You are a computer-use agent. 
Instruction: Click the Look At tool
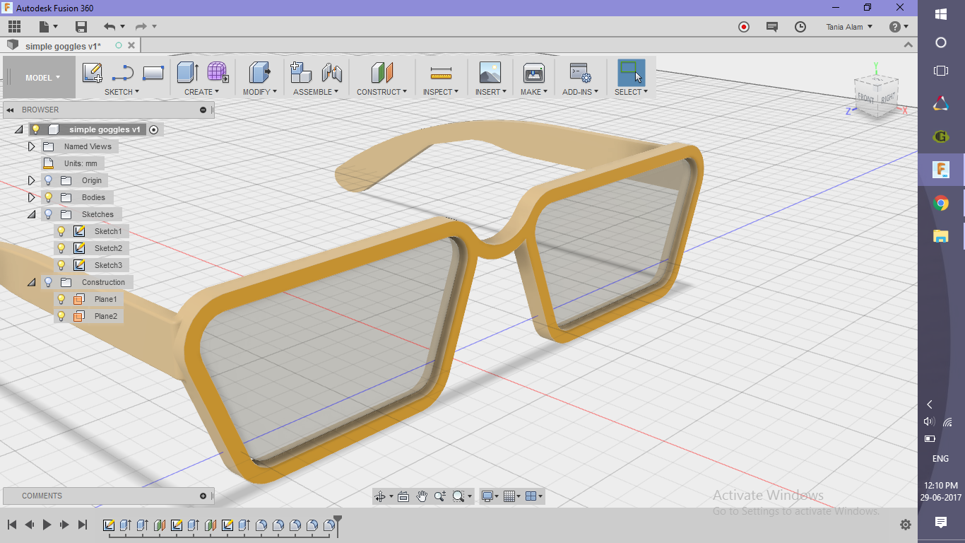pos(403,496)
